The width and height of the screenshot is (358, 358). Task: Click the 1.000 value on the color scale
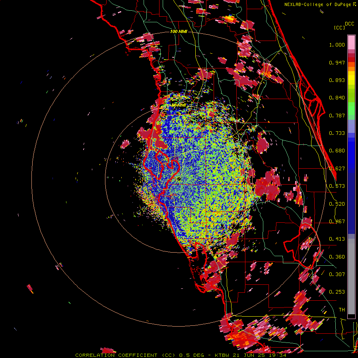pos(337,45)
